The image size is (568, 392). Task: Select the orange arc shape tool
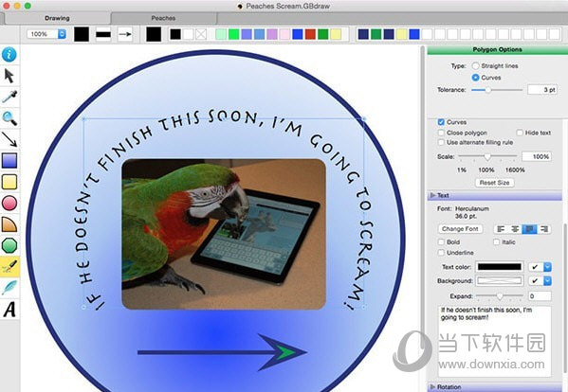[9, 224]
